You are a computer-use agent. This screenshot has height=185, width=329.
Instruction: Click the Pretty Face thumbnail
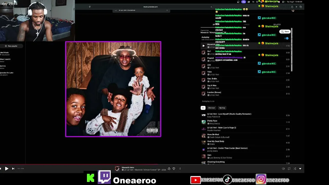click(204, 122)
